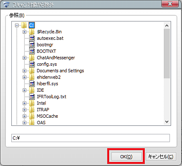182x166 pixels.
Task: Close the dialog with X button
Action: coord(170,4)
